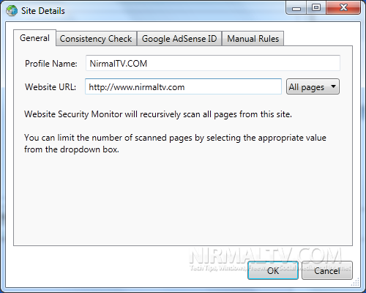The image size is (366, 293).
Task: Click inside the Website URL field
Action: point(183,86)
